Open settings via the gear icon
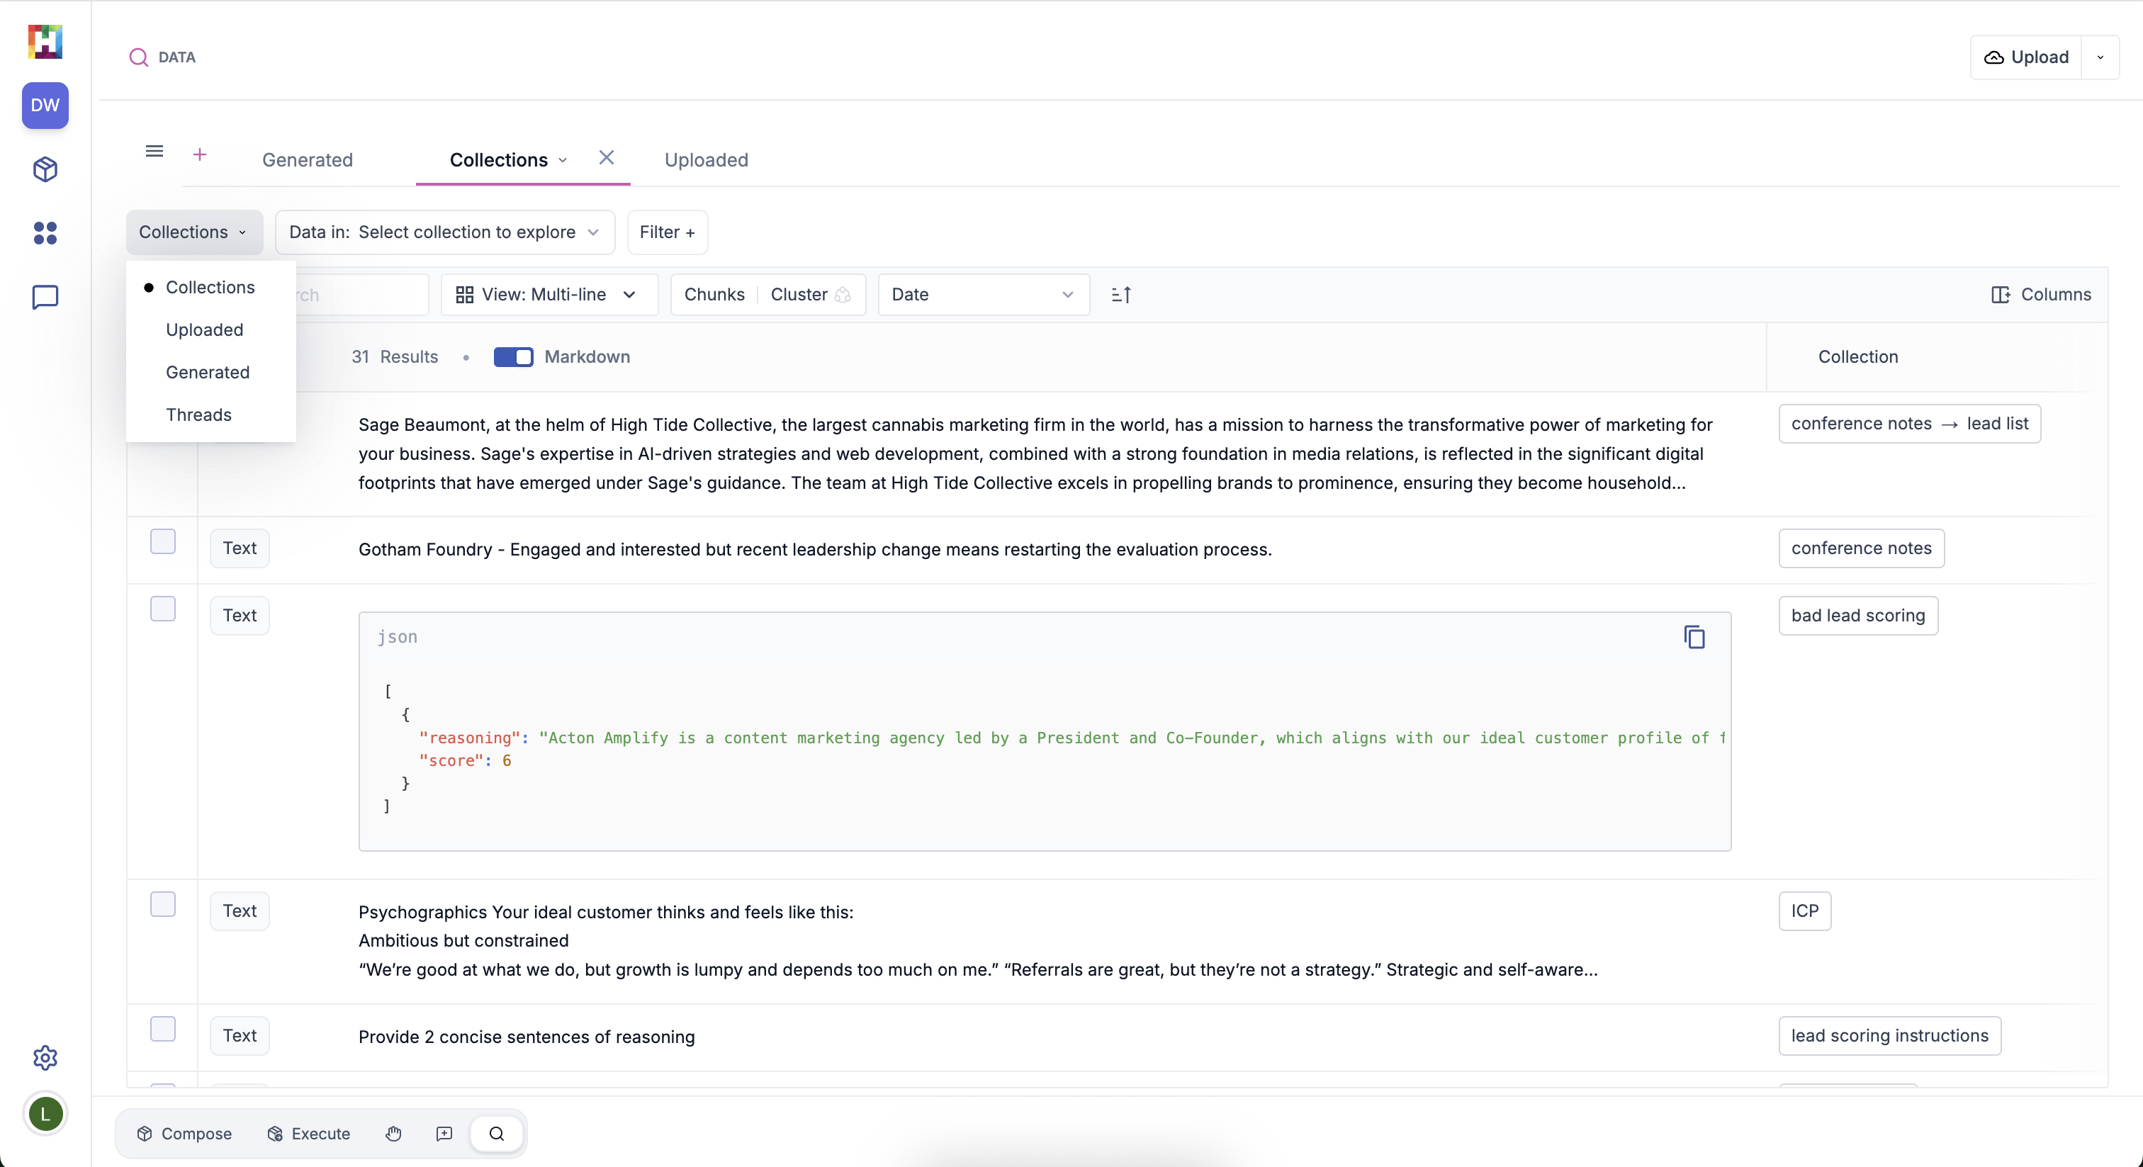 [45, 1058]
